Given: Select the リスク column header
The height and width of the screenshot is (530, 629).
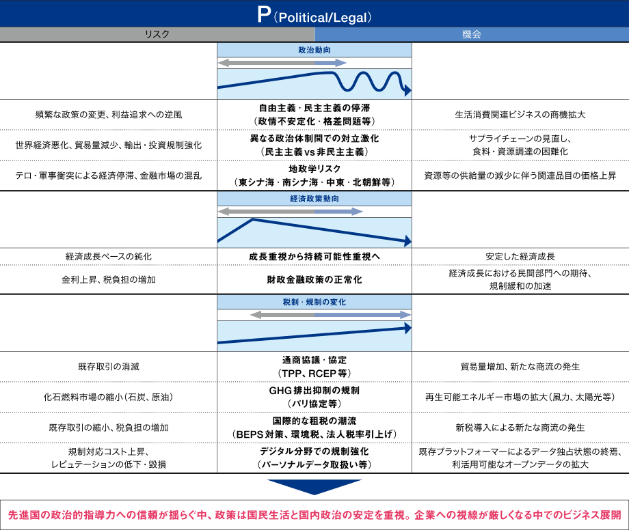Looking at the screenshot, I should [157, 34].
